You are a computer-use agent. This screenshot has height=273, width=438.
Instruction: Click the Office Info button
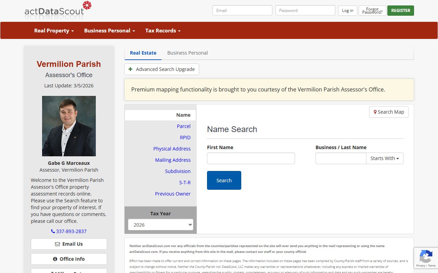[x=69, y=259]
